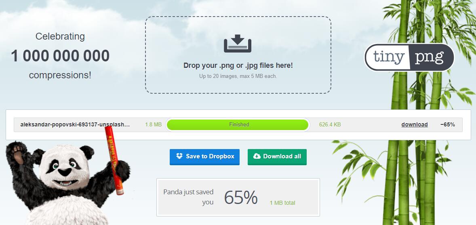Click the Dropbox icon on Save button
The image size is (476, 225).
[179, 156]
